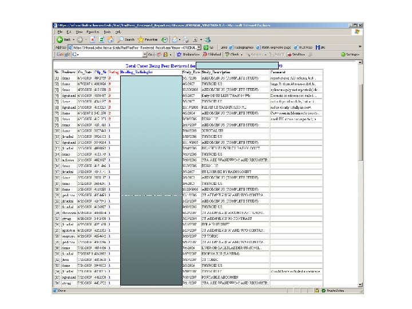The width and height of the screenshot is (412, 309).
Task: Expand the Edit button dropdown arrow
Action: click(x=201, y=39)
